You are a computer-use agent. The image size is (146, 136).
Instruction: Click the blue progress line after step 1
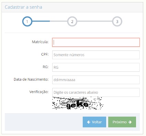tap(41, 21)
